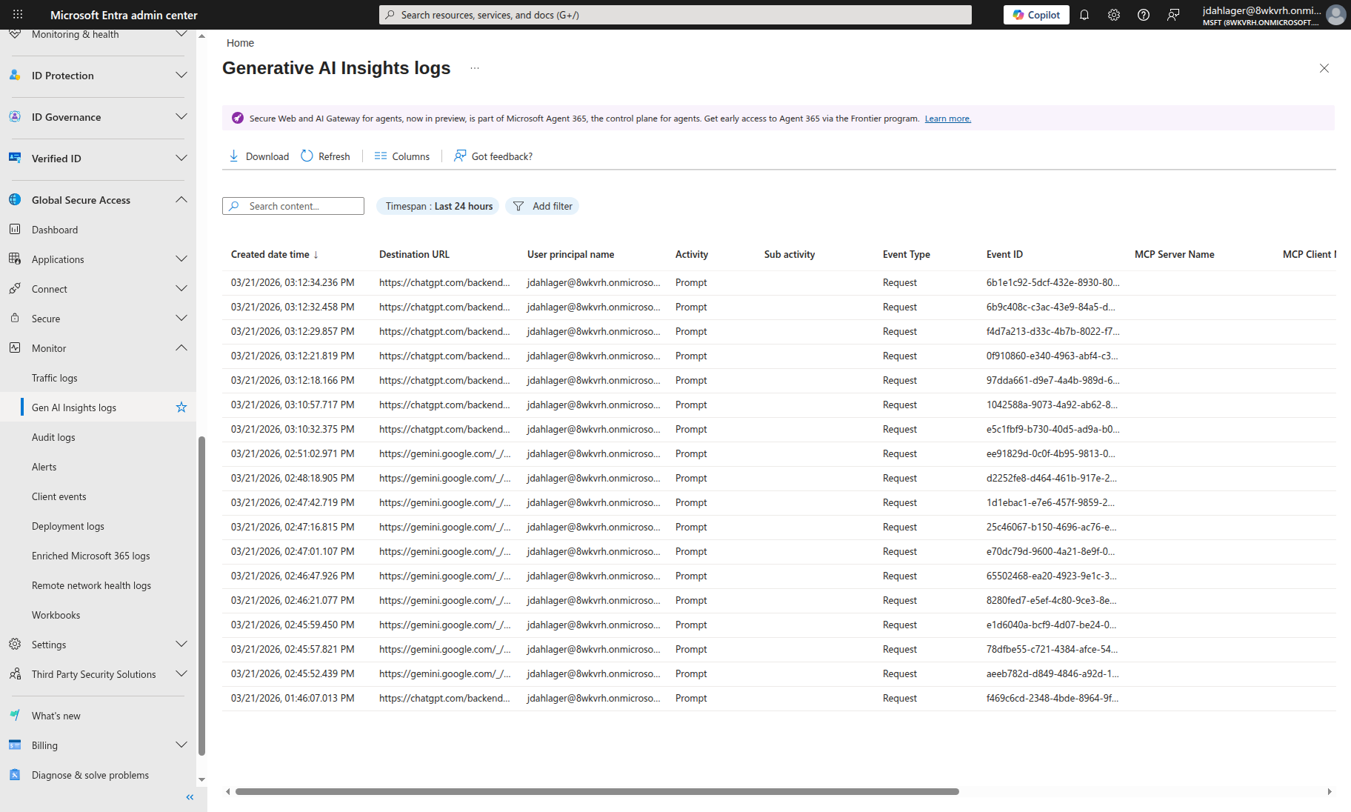Image resolution: width=1351 pixels, height=812 pixels.
Task: Click the search magnifier in the content filter box
Action: (235, 206)
